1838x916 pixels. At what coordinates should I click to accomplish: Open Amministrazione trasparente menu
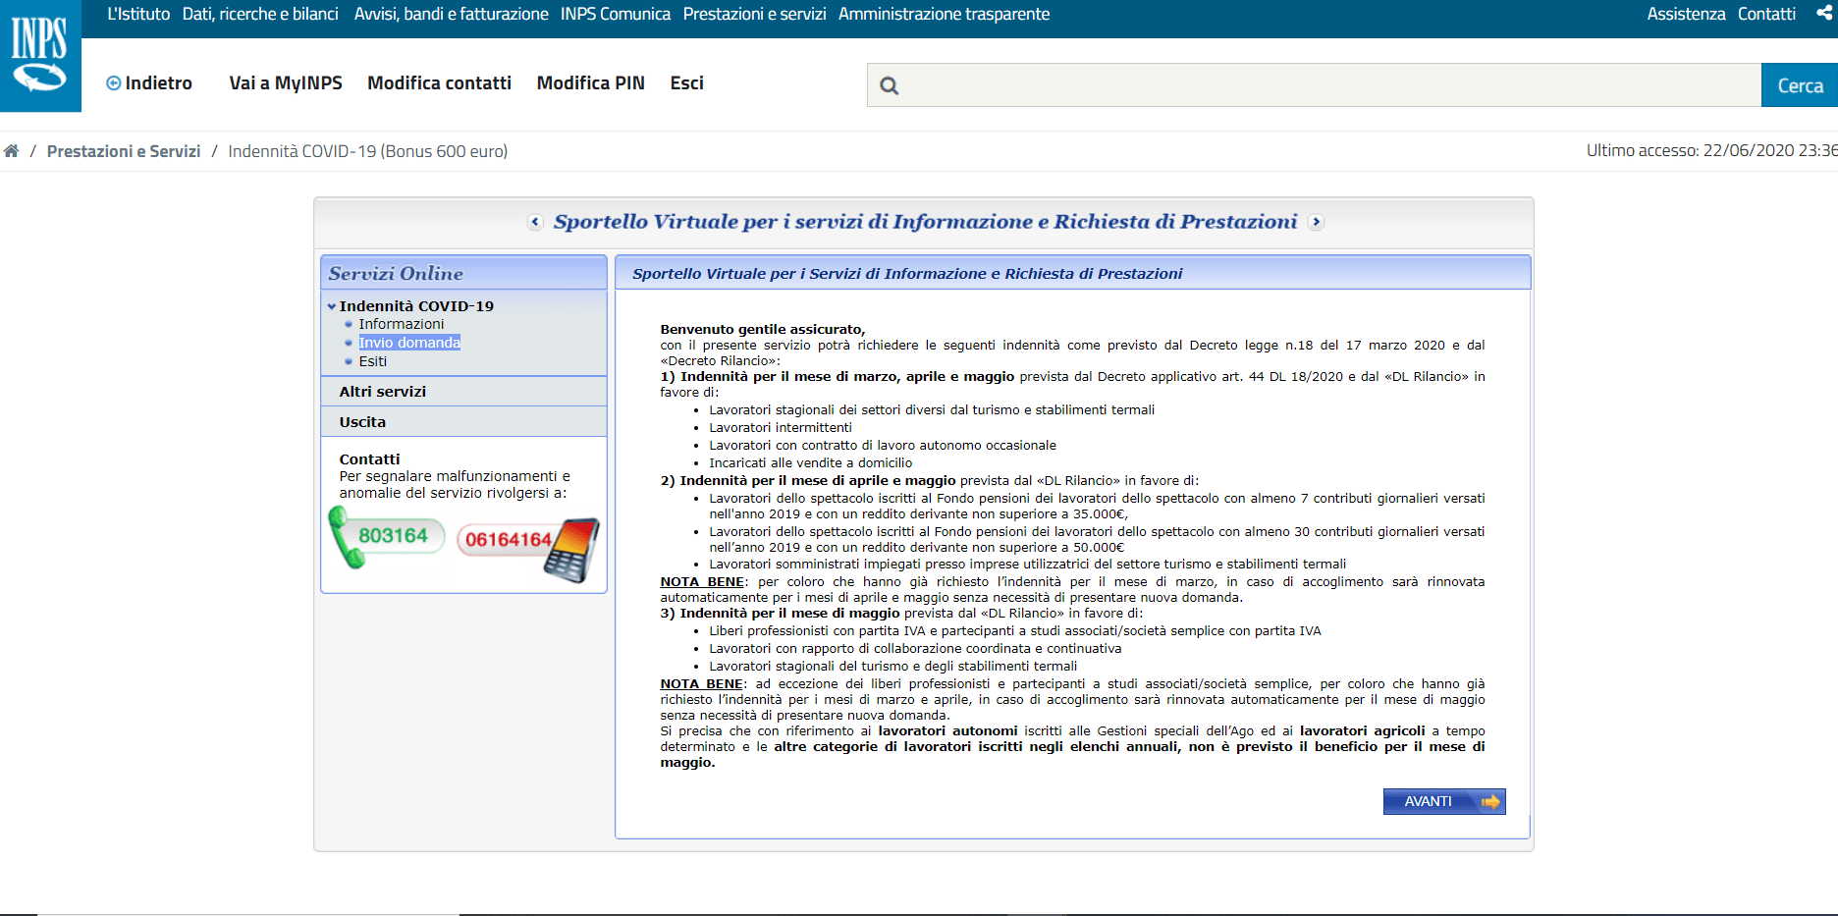tap(944, 14)
